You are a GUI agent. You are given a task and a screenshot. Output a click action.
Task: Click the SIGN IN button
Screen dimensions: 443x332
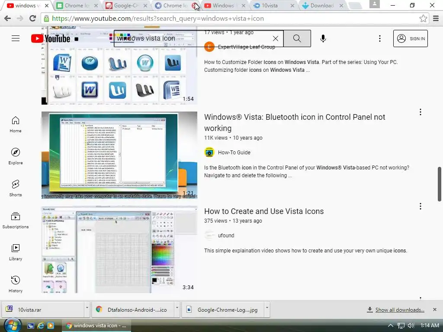pyautogui.click(x=411, y=38)
